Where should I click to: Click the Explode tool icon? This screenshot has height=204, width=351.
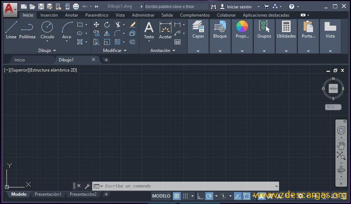coord(133,33)
